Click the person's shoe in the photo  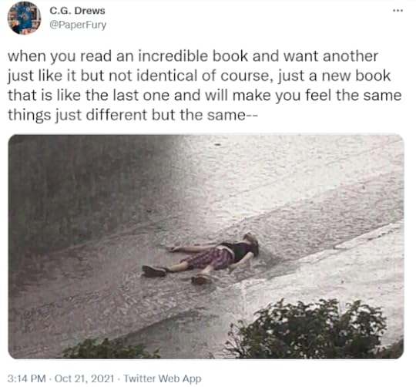153,271
